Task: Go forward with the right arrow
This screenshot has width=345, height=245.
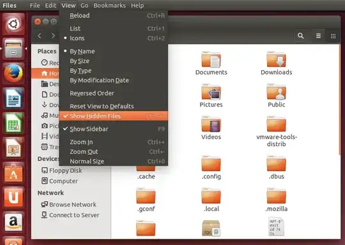Action: point(53,36)
